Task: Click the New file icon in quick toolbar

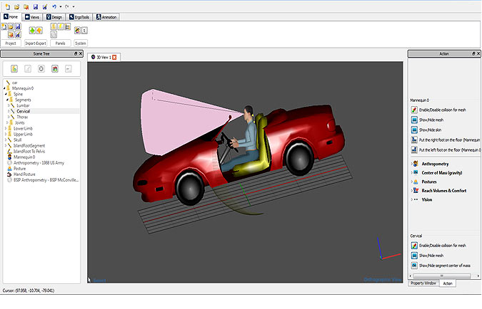Action: (6, 6)
